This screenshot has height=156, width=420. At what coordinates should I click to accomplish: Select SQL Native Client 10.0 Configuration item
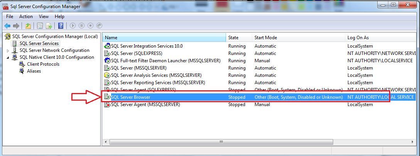tap(57, 57)
